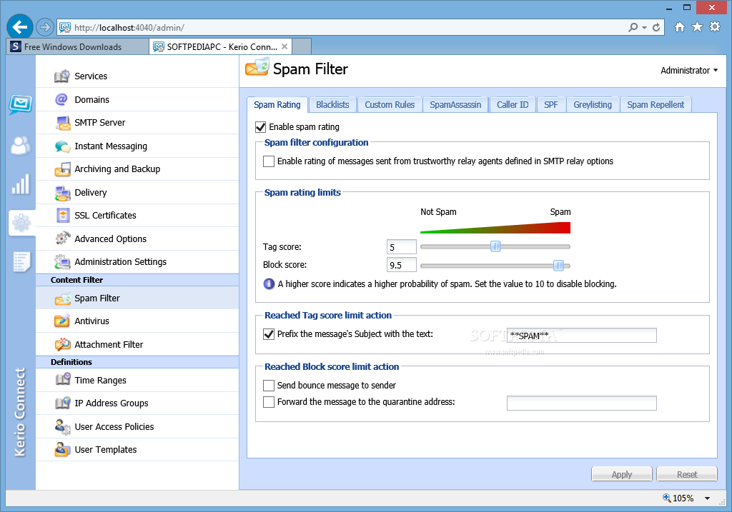Open the Administrator dropdown menu
This screenshot has width=732, height=512.
coord(689,71)
